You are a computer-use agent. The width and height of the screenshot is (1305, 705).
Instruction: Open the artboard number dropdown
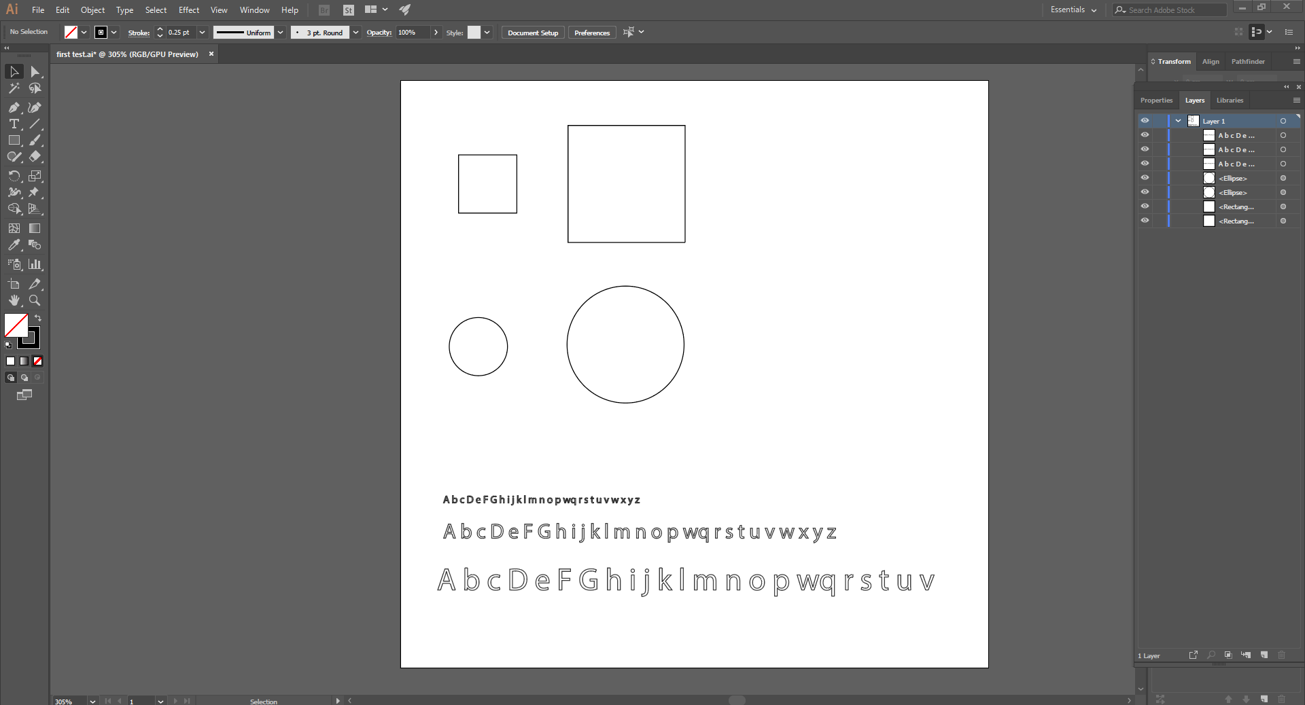pos(161,701)
